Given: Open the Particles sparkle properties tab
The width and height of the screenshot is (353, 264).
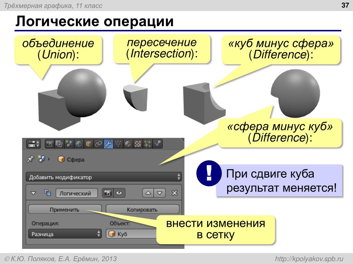Looking at the screenshot, I should coord(148,144).
